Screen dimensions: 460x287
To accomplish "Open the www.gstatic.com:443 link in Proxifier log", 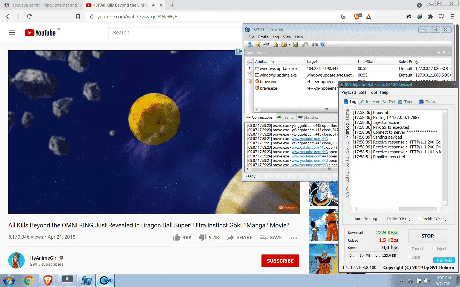I will click(x=308, y=147).
